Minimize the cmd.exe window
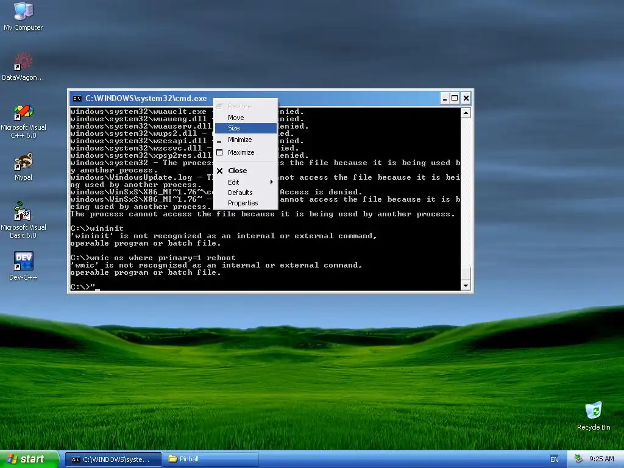Image resolution: width=624 pixels, height=468 pixels. 444,98
